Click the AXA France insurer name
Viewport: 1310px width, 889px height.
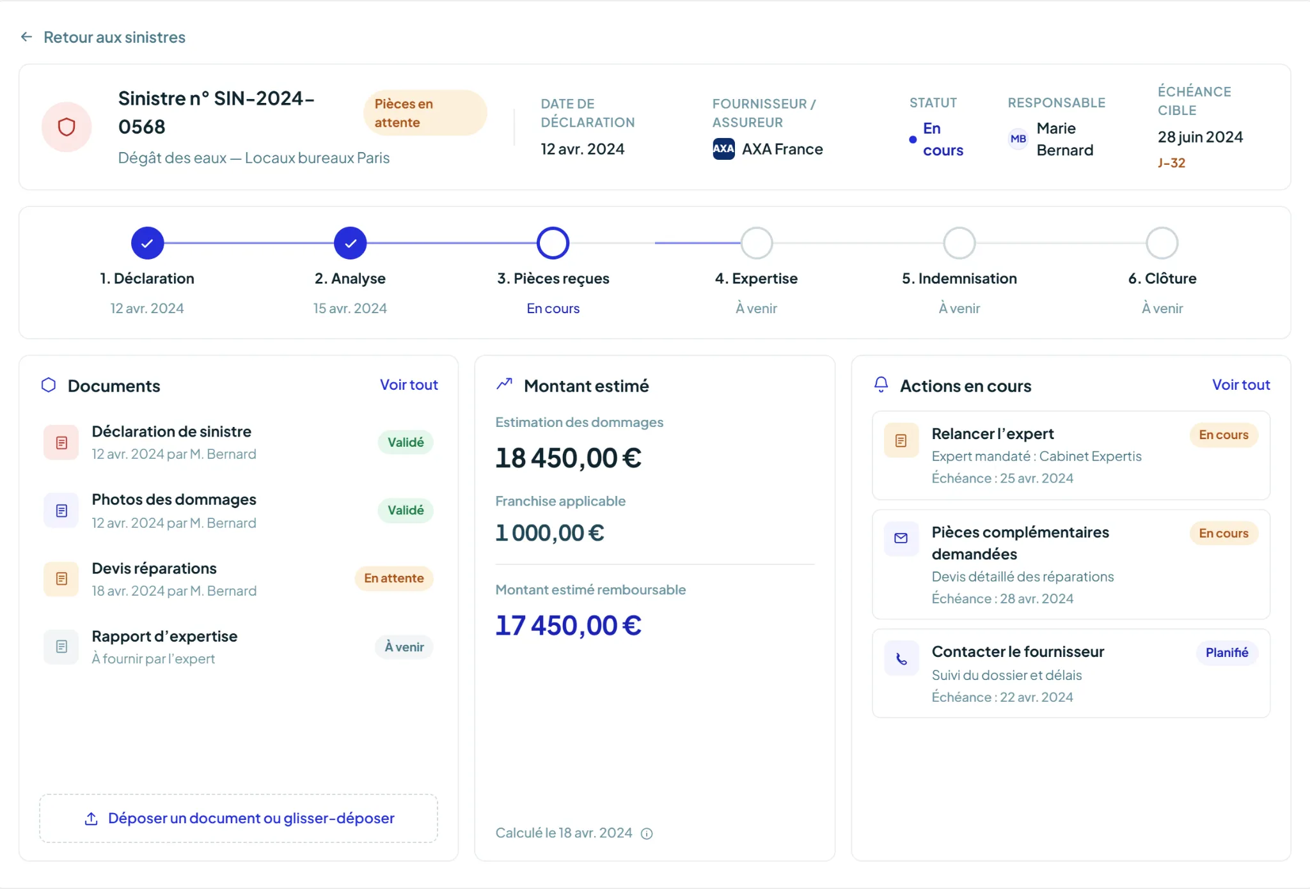[782, 149]
